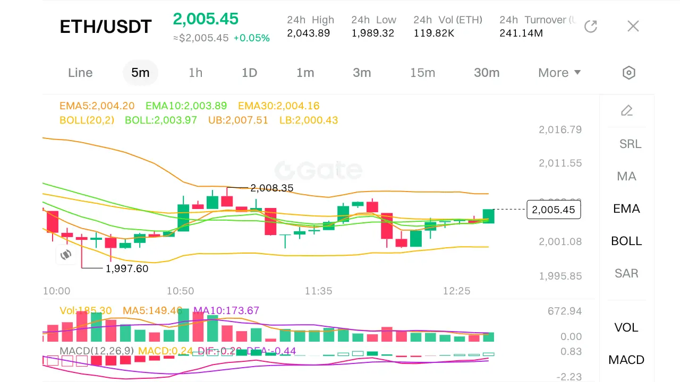Select the 3m timeframe
The height and width of the screenshot is (382, 680).
(x=362, y=73)
